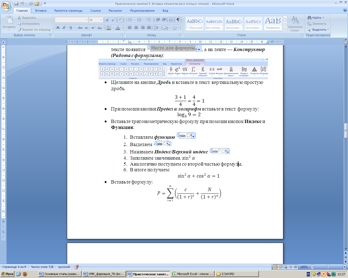Viewport: 348px width, 278px height.
Task: Switch to Web Layout view
Action: pyautogui.click(x=285, y=267)
